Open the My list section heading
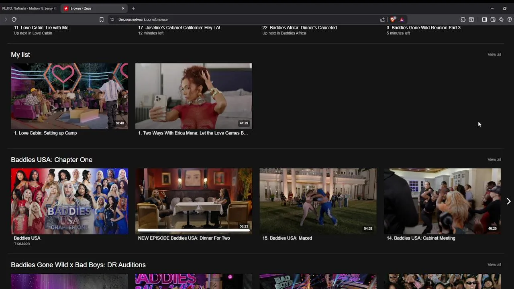 [20, 55]
